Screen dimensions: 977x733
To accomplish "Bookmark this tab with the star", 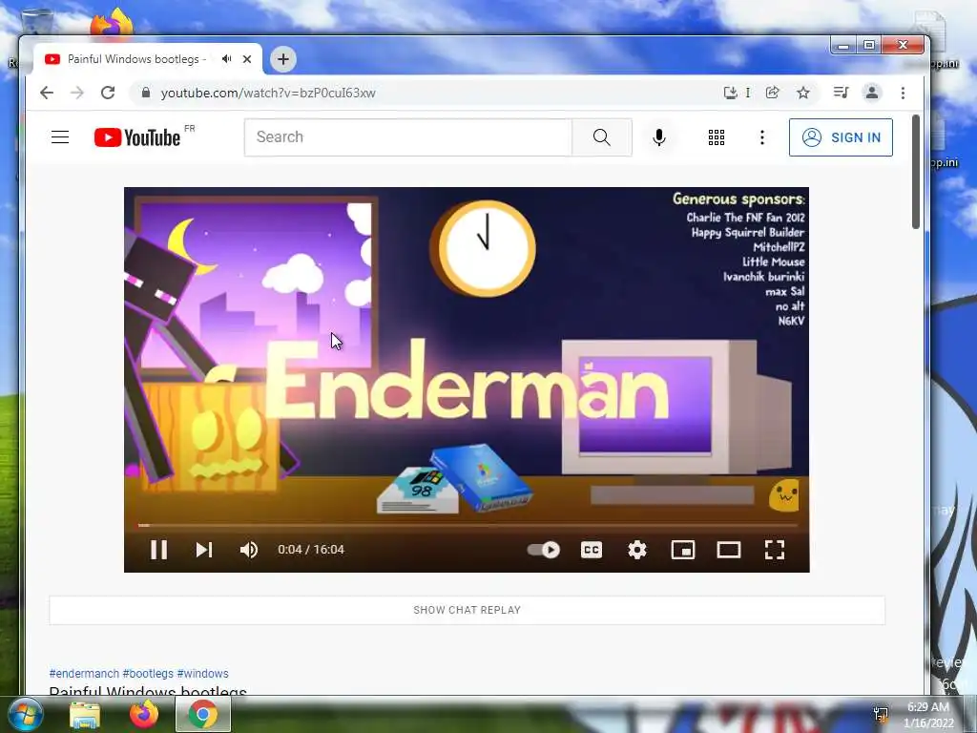I will [803, 93].
